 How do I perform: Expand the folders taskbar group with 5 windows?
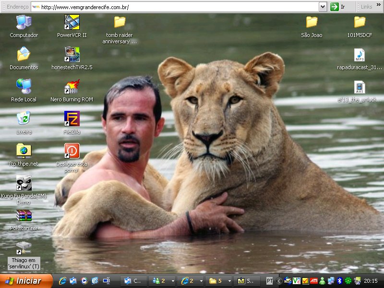(229, 281)
